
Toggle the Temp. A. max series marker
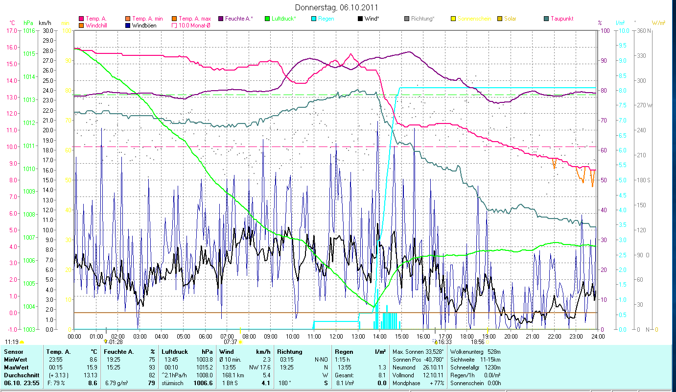pyautogui.click(x=174, y=19)
